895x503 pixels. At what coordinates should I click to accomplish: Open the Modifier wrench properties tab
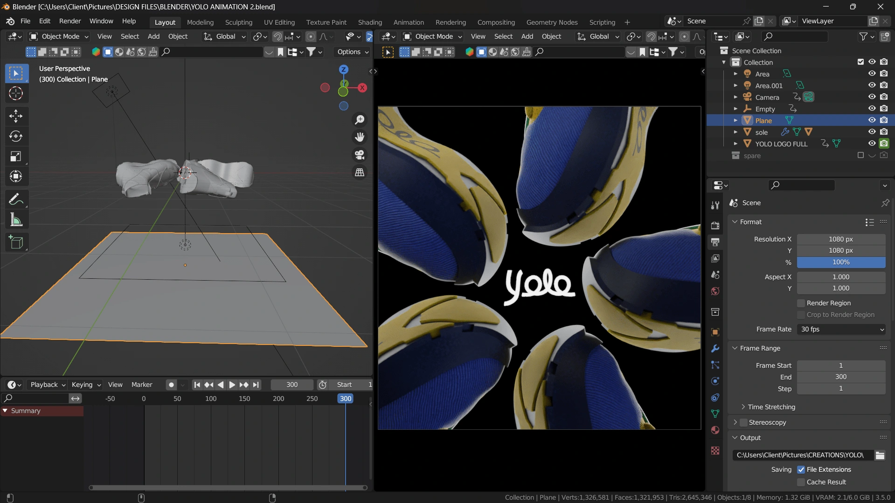pyautogui.click(x=715, y=349)
